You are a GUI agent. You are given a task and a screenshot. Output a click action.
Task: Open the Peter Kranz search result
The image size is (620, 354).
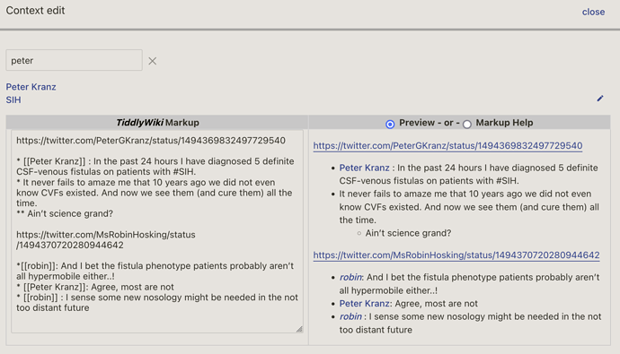click(x=31, y=87)
